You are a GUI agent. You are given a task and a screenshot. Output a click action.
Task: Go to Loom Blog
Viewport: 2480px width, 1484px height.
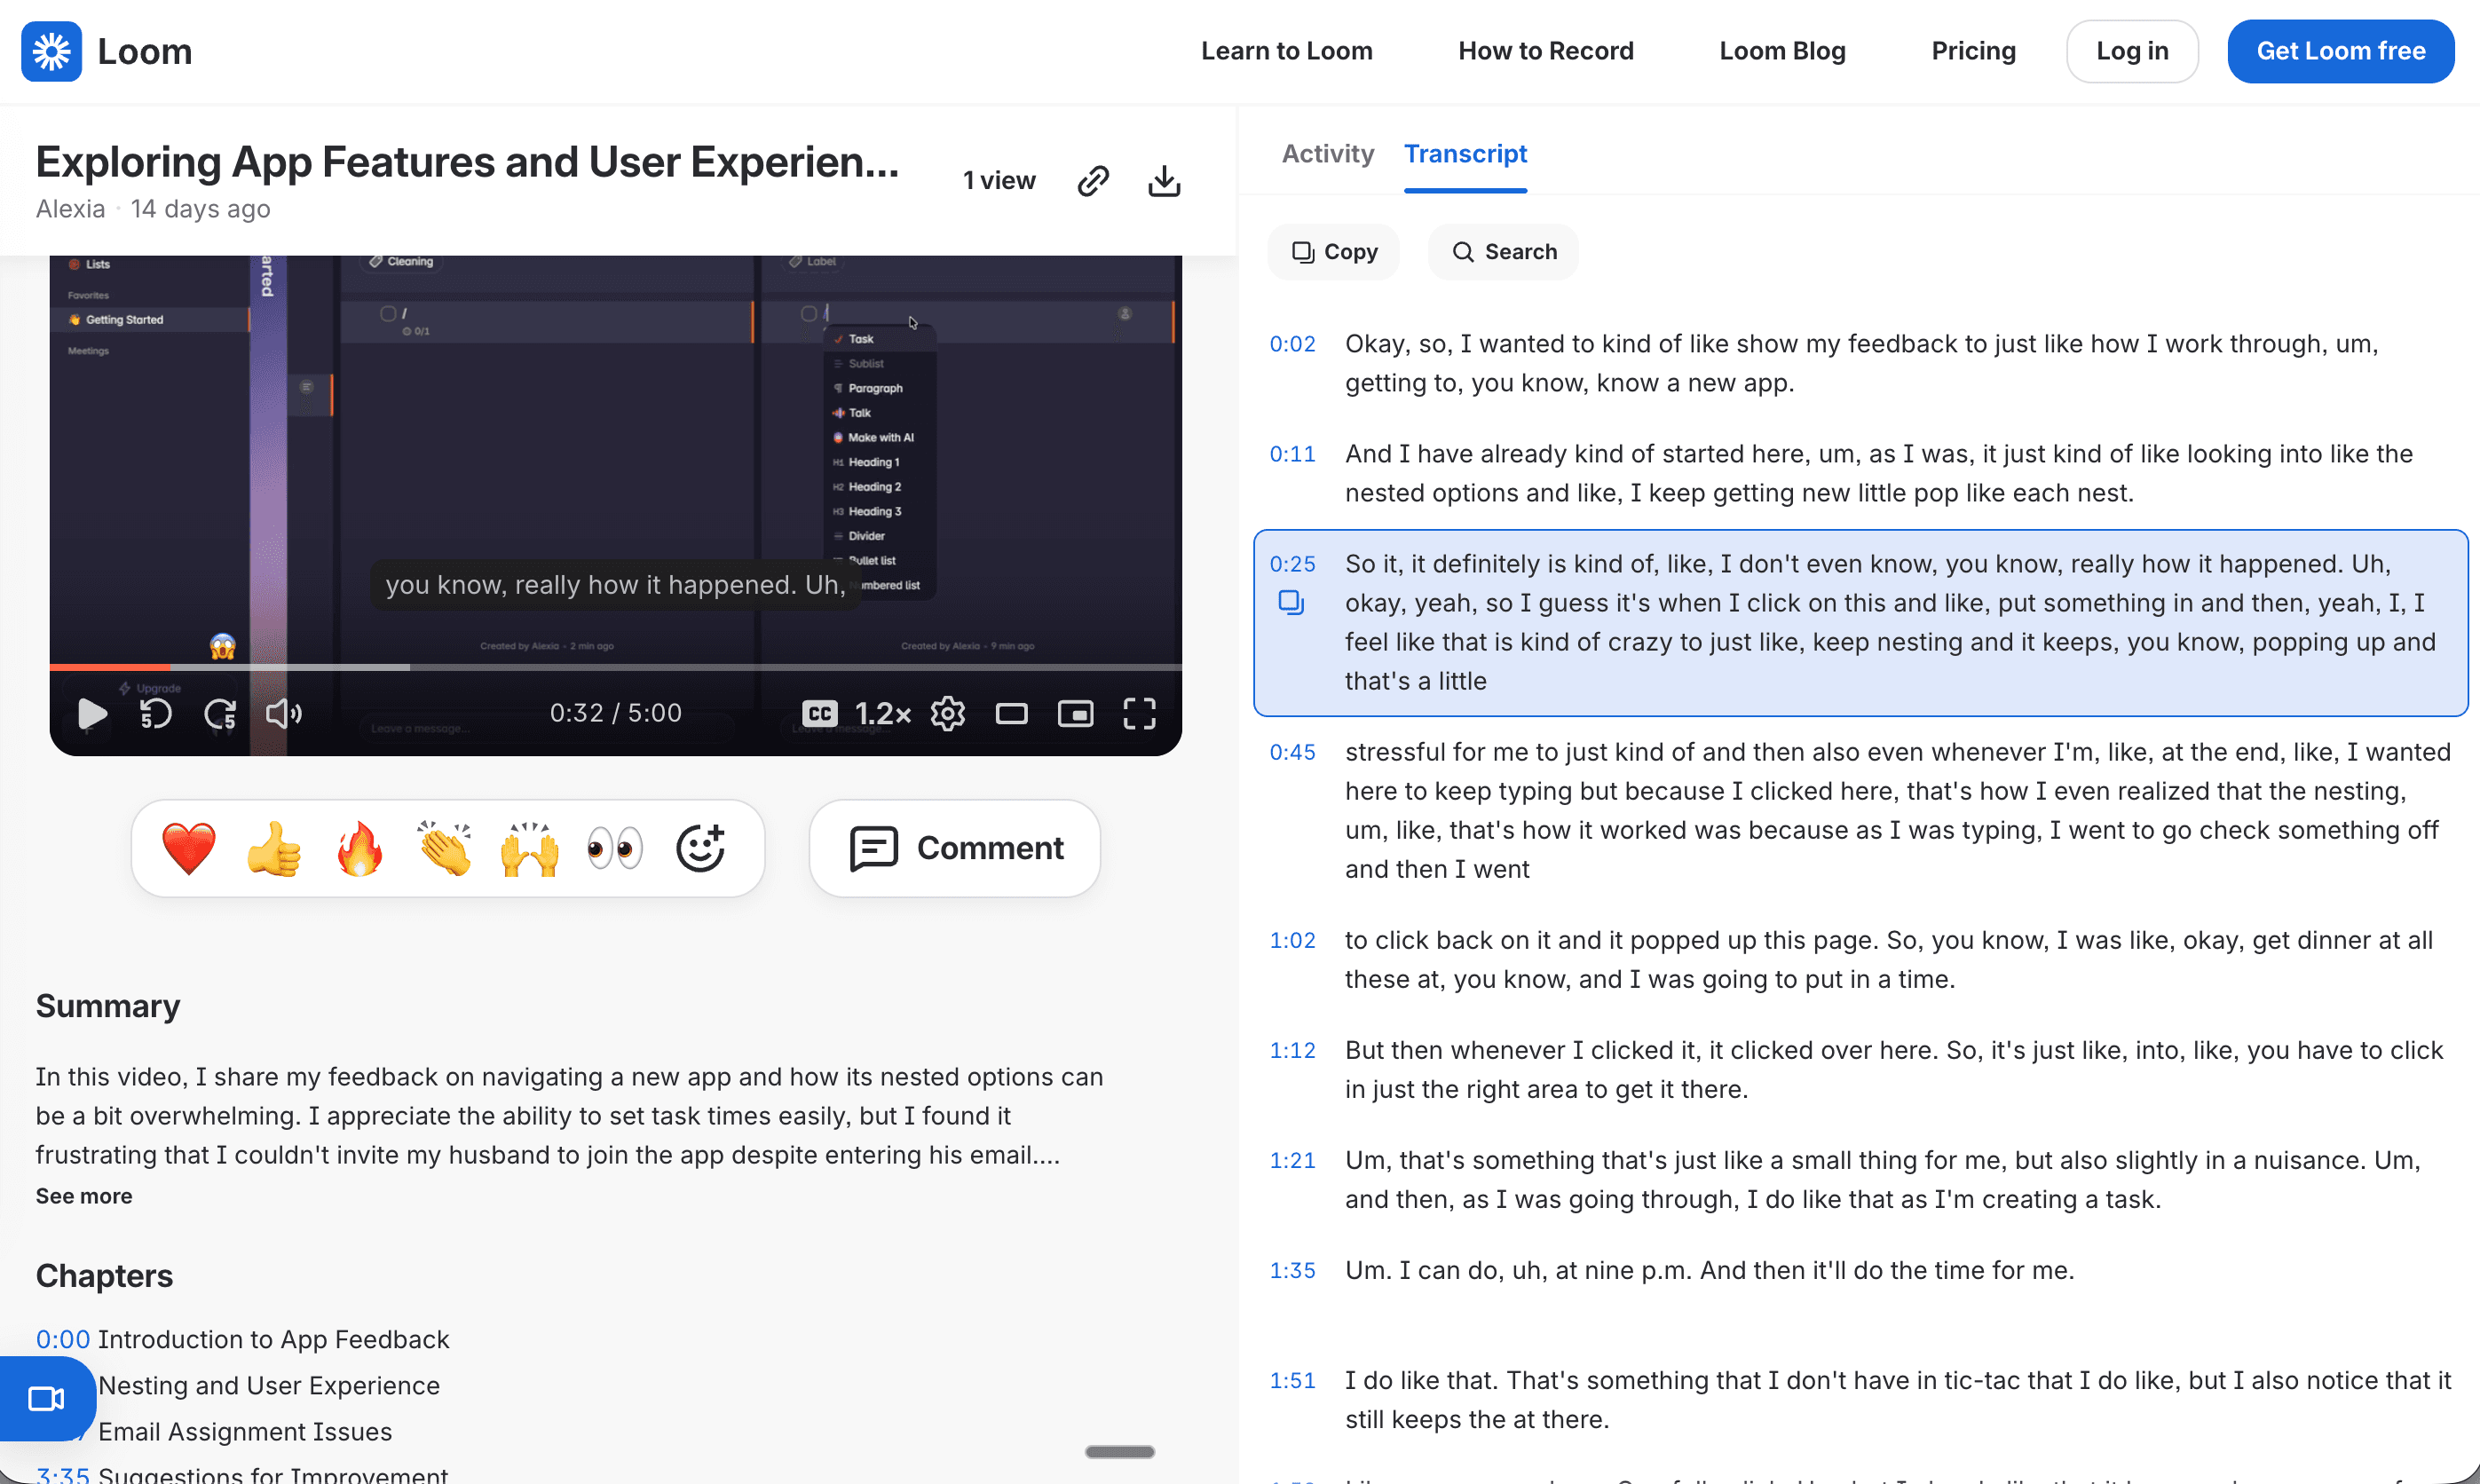1782,51
